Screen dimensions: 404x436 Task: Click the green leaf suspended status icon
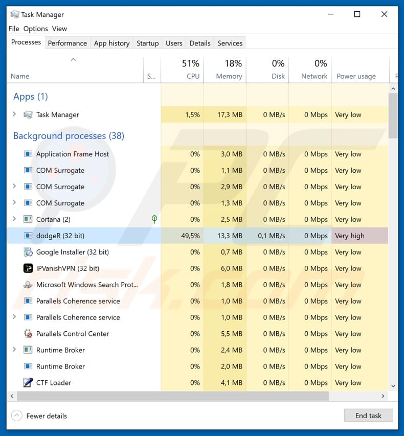154,219
